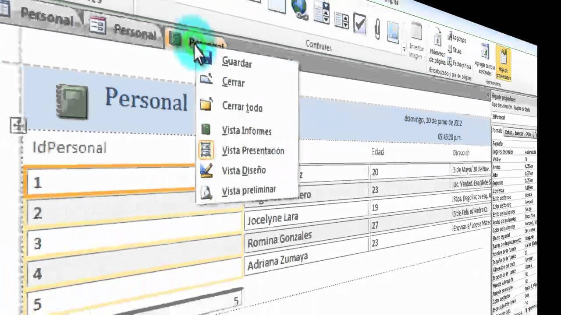This screenshot has width=561, height=315.
Task: Select the check box control in ribbon
Action: tap(359, 24)
